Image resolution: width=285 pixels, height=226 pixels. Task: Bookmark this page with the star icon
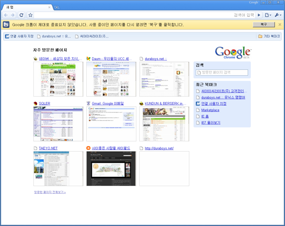(x=30, y=15)
